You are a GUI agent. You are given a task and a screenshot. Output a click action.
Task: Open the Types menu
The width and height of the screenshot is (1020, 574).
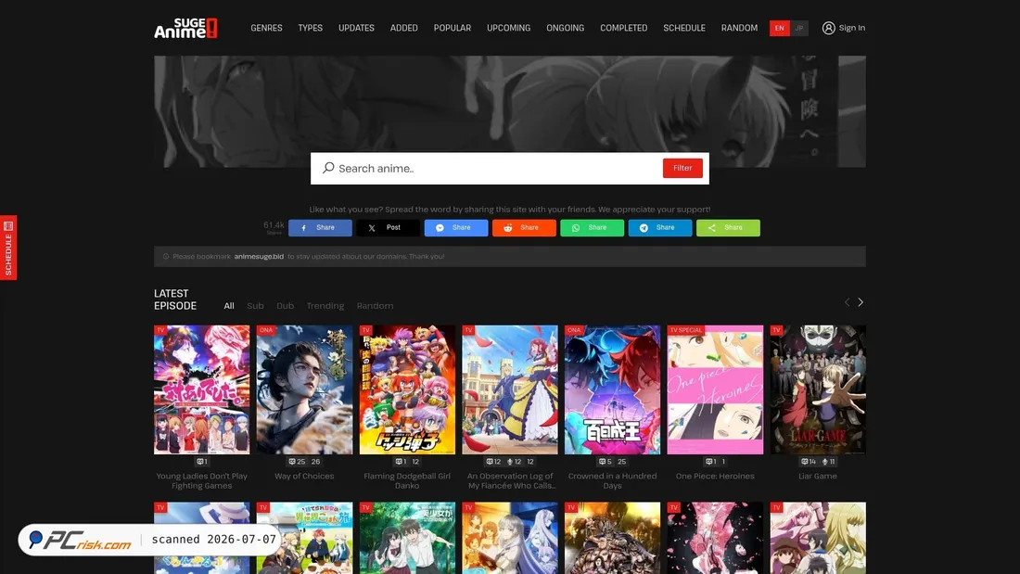pos(311,28)
